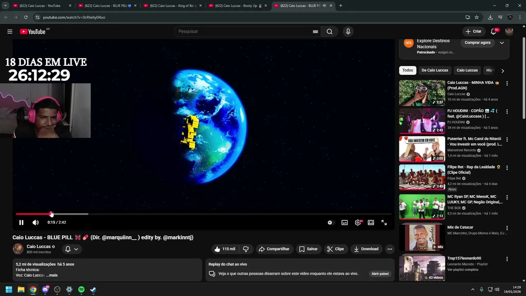Open Chrome media controls icon
The width and height of the screenshot is (526, 296).
point(500,17)
